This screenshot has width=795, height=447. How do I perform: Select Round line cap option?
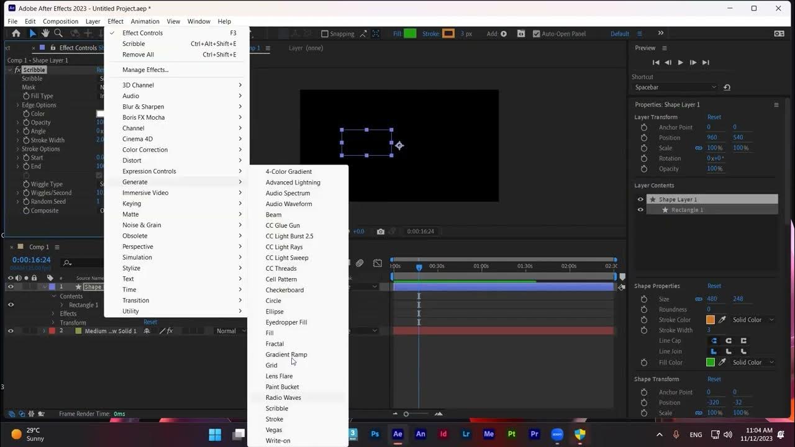pos(729,341)
